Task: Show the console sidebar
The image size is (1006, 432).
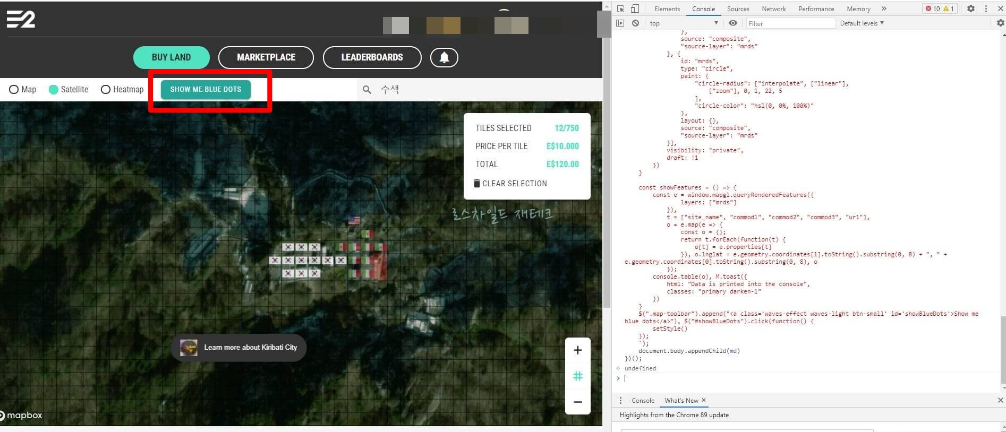Action: [x=620, y=23]
